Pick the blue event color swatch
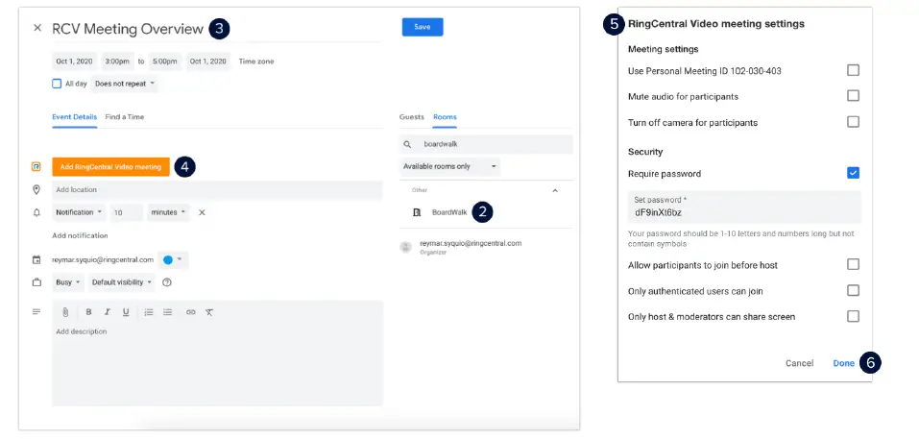919x439 pixels. pos(168,259)
